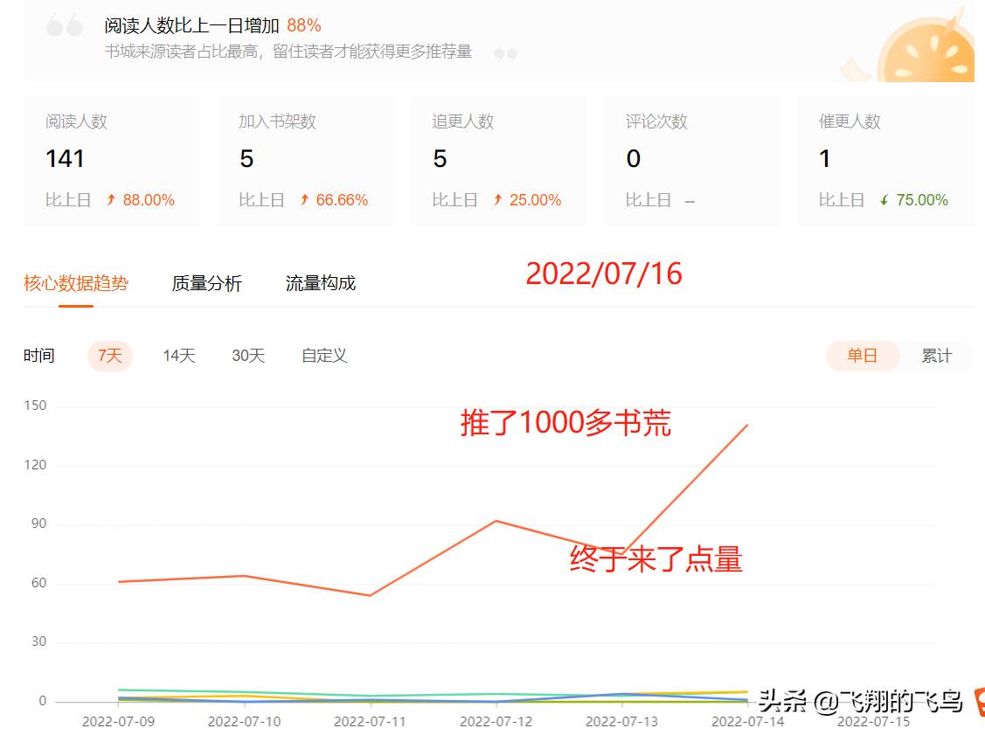Click the 2022-07-14 axis label on the chart
This screenshot has width=985, height=735.
pos(748,722)
